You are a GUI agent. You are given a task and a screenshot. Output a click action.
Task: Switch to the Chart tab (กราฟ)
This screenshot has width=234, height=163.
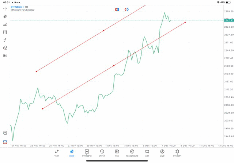tap(72, 153)
